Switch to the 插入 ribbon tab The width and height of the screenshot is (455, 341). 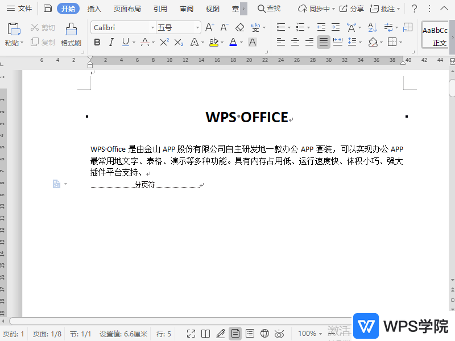[94, 9]
